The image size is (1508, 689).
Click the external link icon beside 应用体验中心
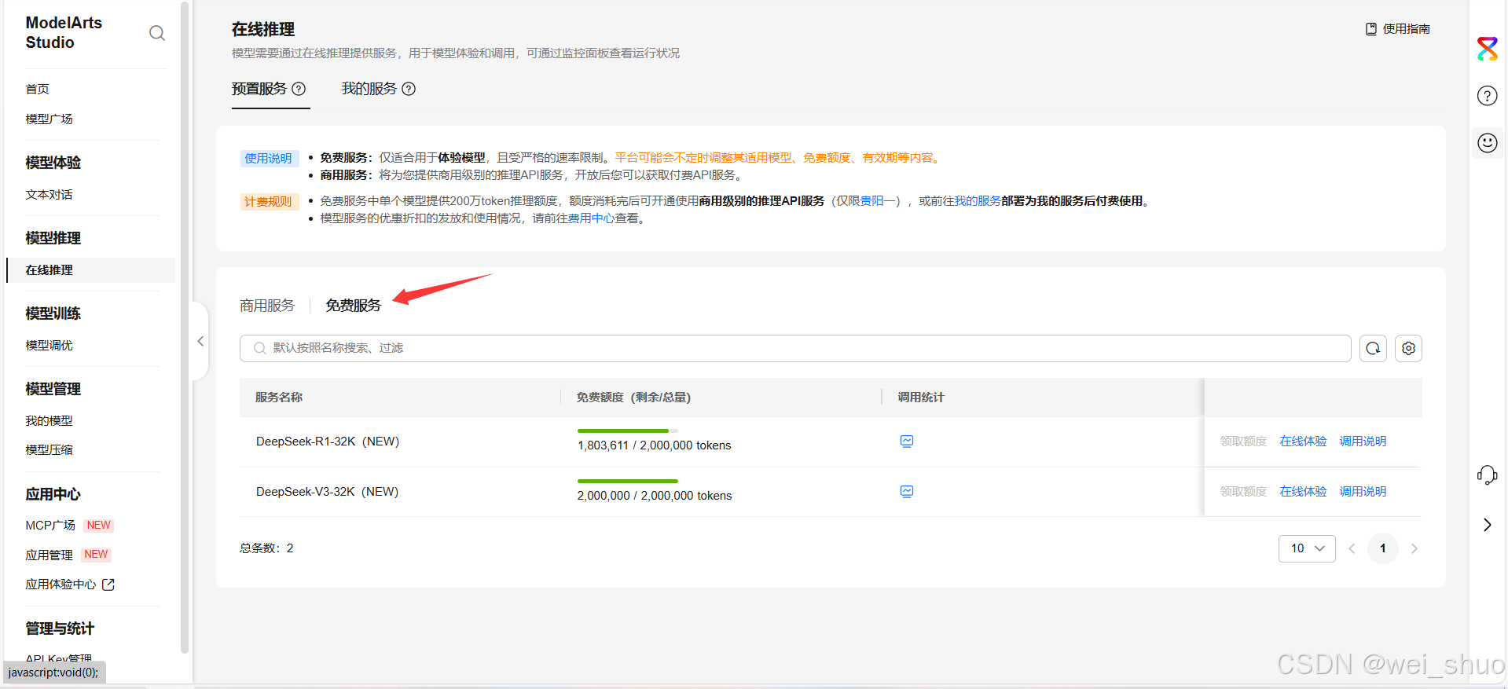108,585
